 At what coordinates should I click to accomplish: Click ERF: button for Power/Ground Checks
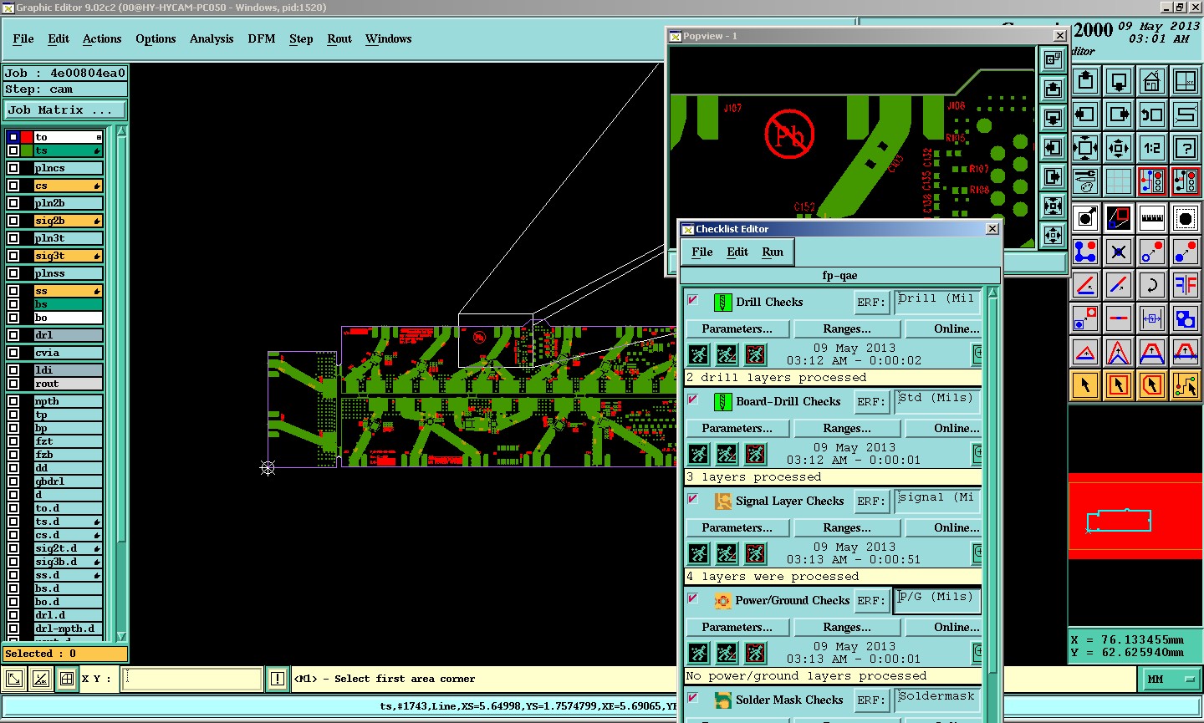tap(870, 601)
